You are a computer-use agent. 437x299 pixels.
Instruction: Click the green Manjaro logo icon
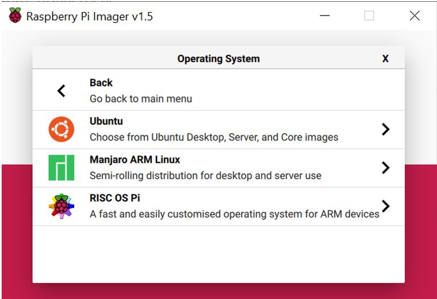pyautogui.click(x=61, y=168)
